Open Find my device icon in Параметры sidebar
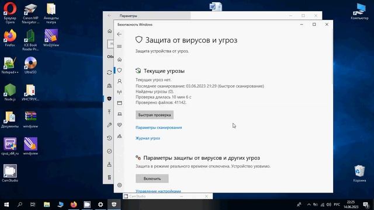The image size is (374, 210). click(x=109, y=164)
